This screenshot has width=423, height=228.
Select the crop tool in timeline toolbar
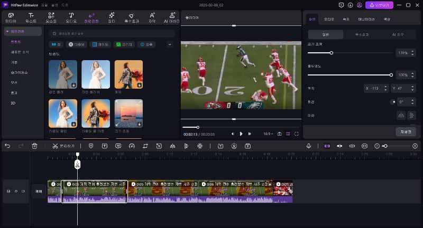coord(145,146)
